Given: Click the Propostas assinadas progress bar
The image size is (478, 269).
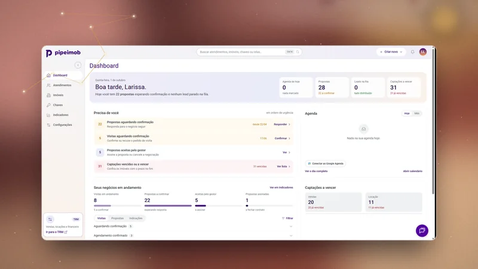Looking at the screenshot, I should (x=269, y=206).
